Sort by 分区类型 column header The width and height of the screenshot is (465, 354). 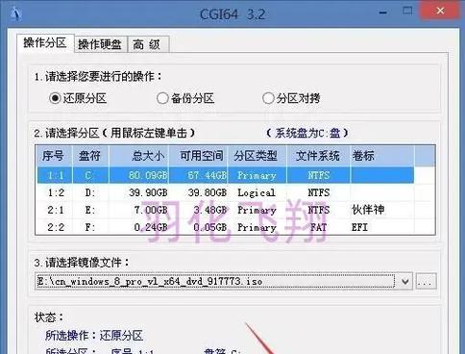pyautogui.click(x=257, y=156)
